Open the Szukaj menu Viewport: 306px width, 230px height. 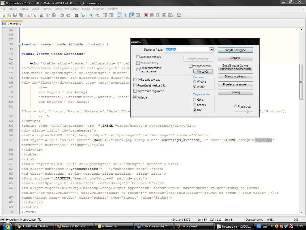point(24,9)
